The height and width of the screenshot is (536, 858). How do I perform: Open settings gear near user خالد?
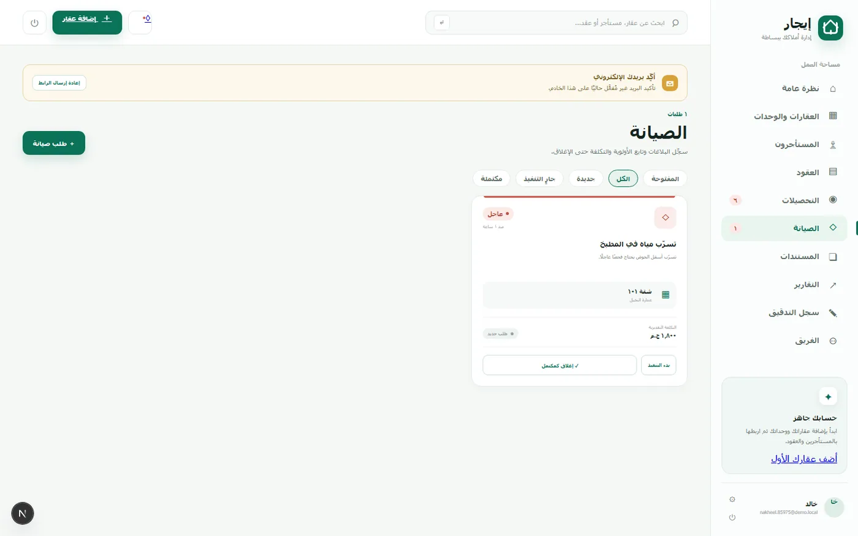click(x=732, y=499)
